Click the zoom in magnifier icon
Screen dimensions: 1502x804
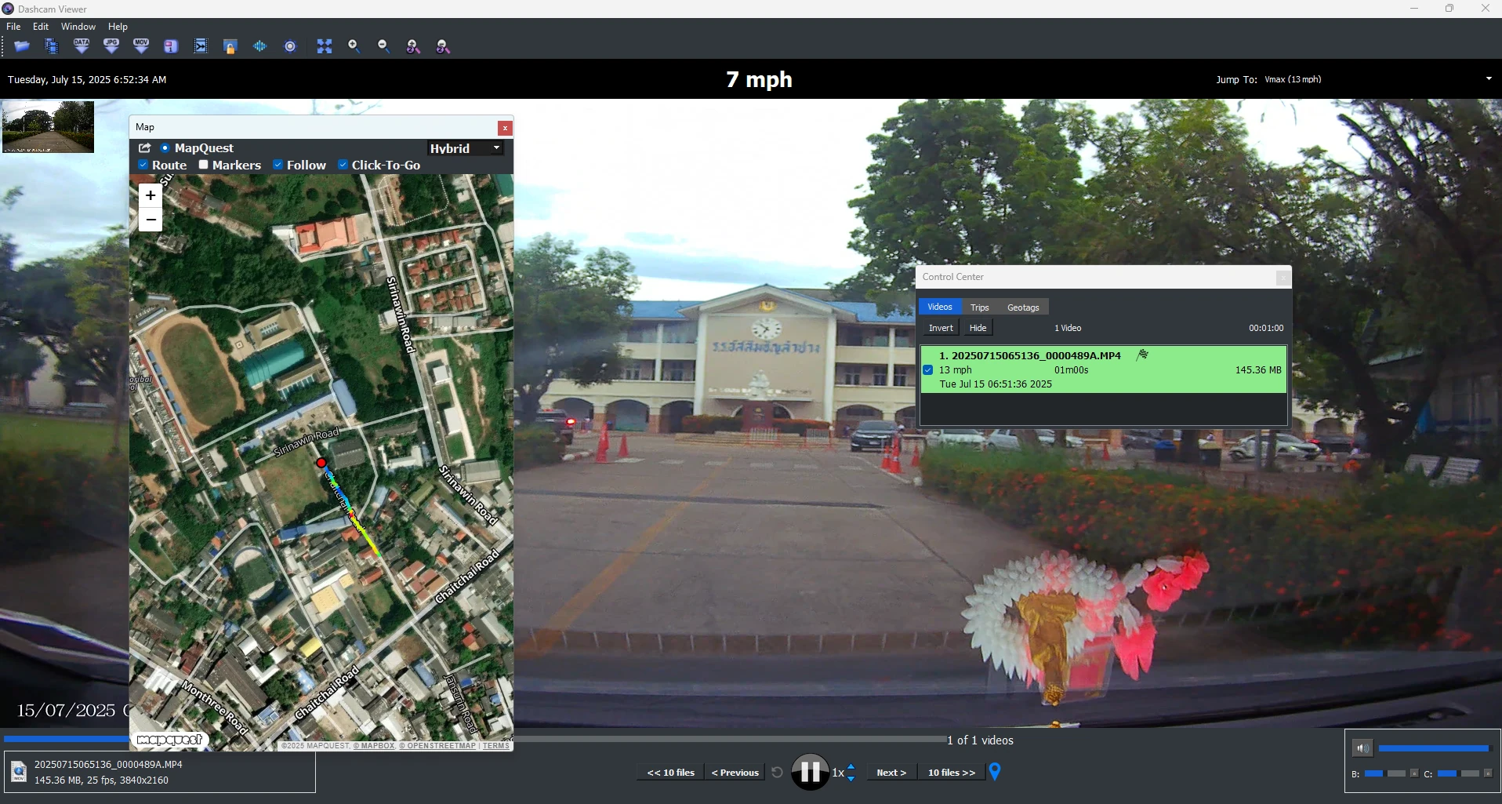pos(354,46)
